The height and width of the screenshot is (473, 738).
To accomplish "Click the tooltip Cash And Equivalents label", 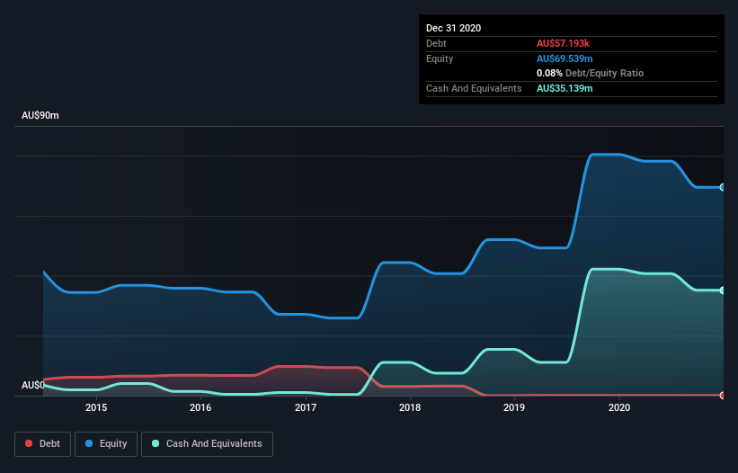I will [x=474, y=88].
